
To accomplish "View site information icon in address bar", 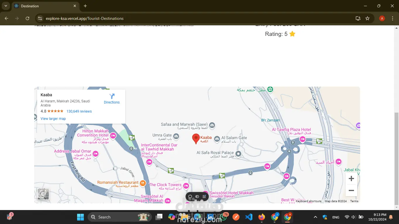I will click(40, 18).
